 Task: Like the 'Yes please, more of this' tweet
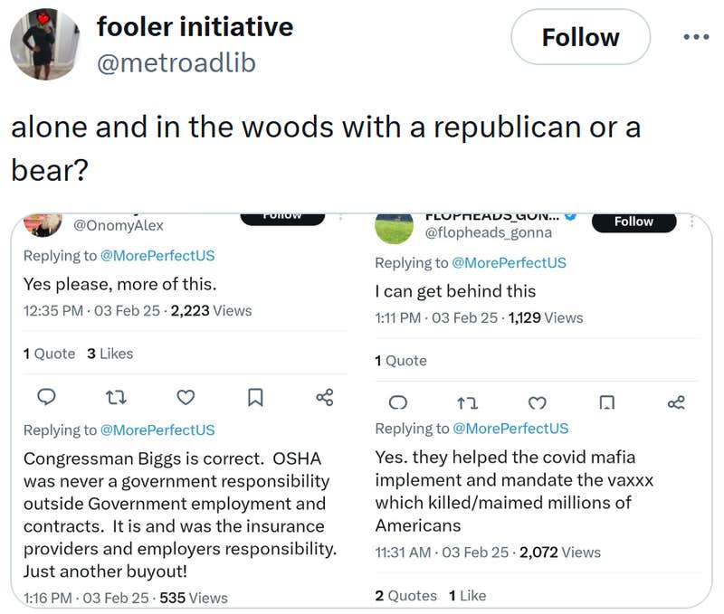click(x=186, y=397)
